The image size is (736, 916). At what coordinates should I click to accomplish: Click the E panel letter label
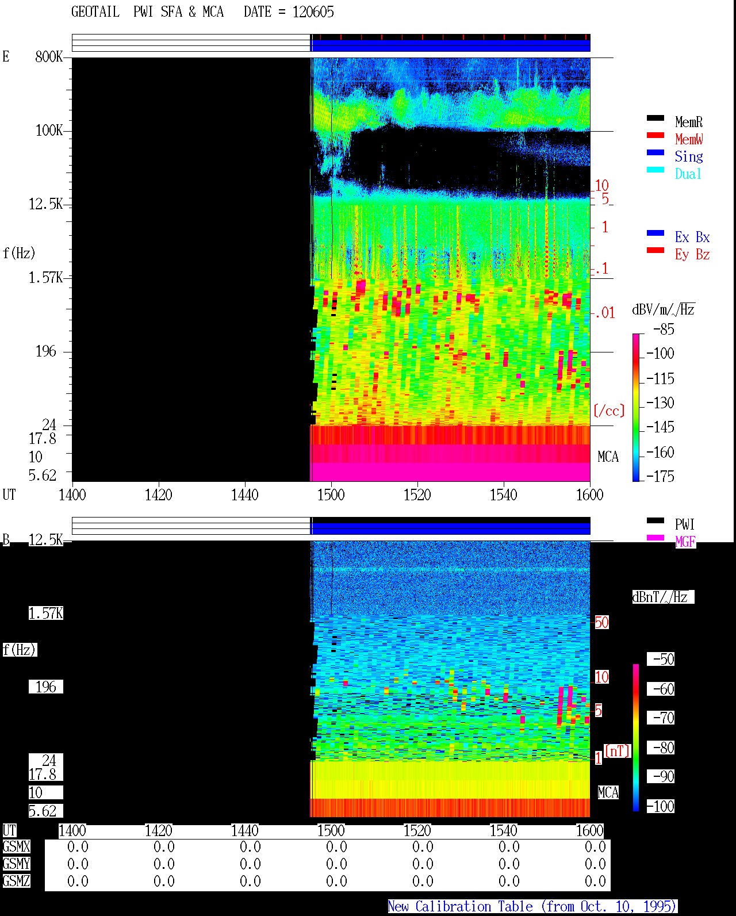[6, 56]
